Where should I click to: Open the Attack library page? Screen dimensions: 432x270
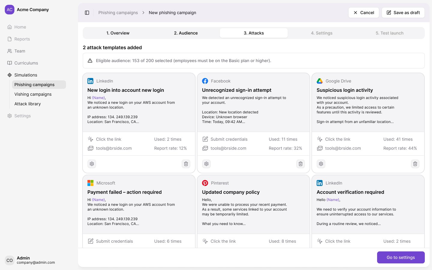[x=28, y=104]
